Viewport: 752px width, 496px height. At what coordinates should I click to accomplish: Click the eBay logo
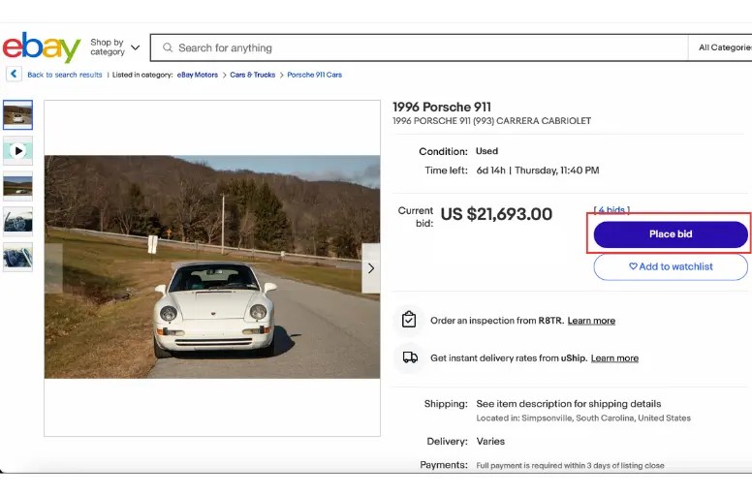point(42,46)
